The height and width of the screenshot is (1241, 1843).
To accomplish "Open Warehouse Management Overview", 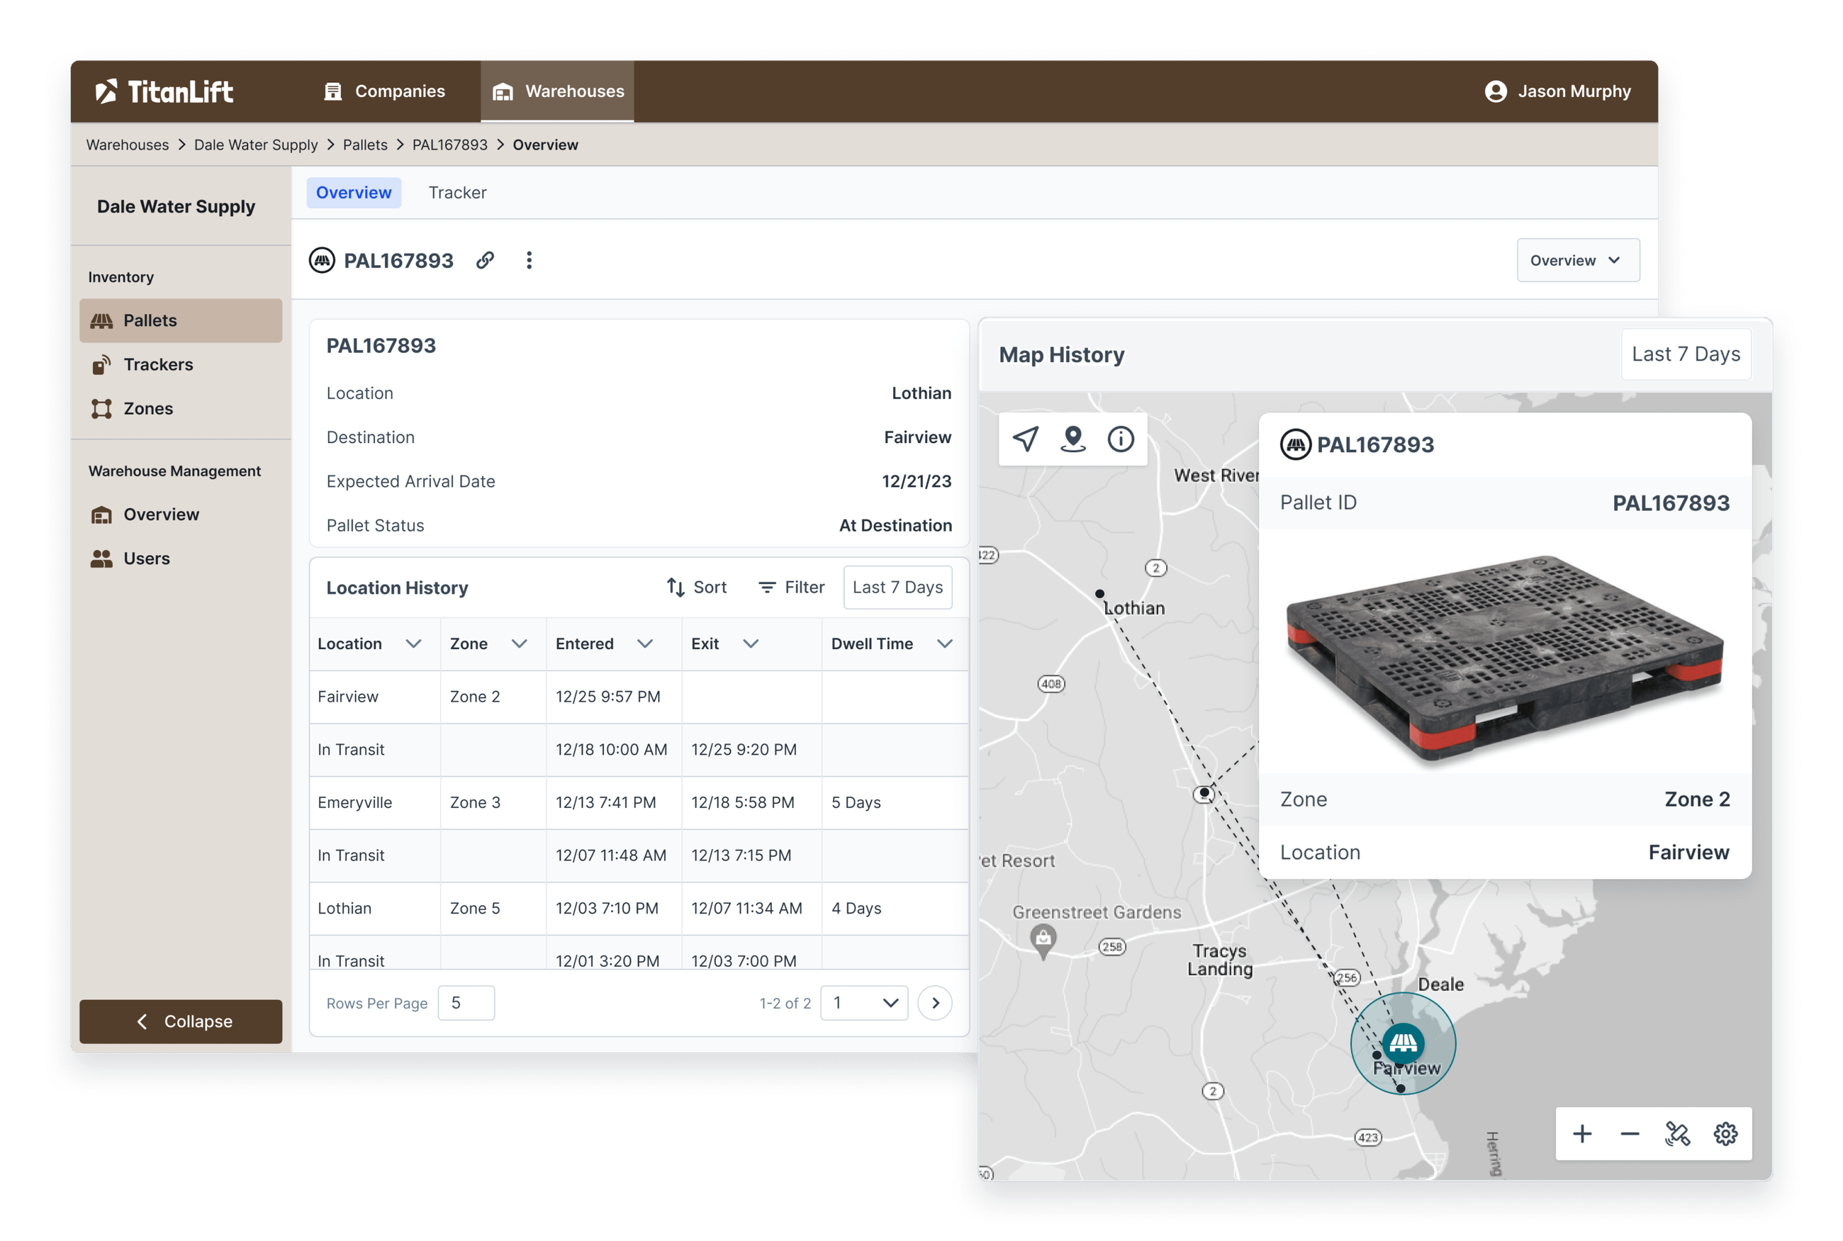I will pyautogui.click(x=161, y=515).
